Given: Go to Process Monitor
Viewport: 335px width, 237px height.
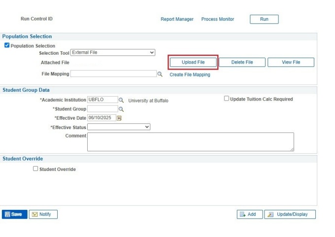Looking at the screenshot, I should click(218, 19).
